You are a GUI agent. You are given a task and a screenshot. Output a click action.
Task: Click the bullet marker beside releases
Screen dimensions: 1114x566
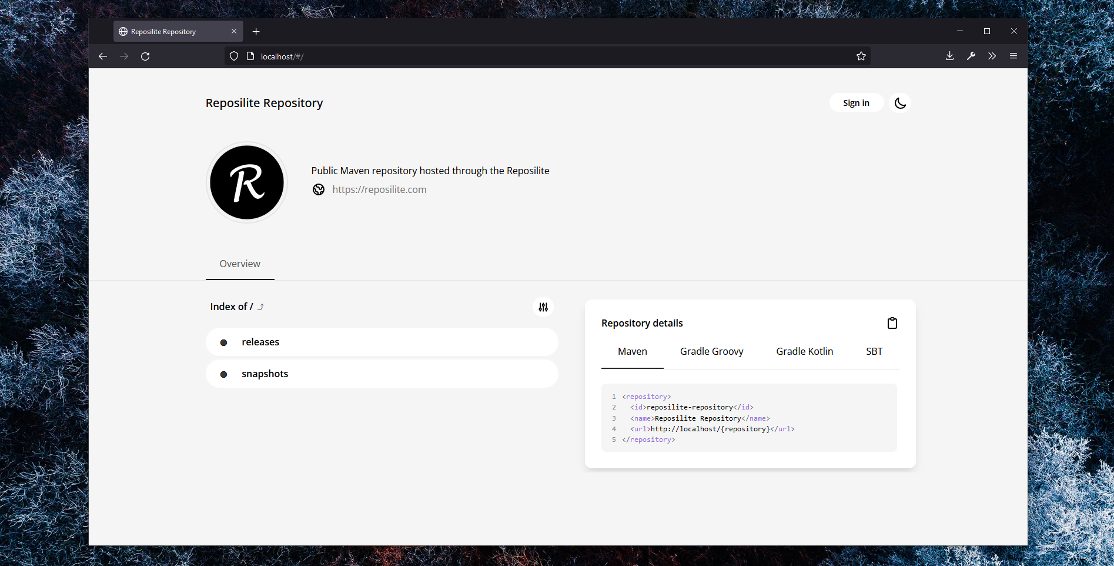(x=223, y=342)
